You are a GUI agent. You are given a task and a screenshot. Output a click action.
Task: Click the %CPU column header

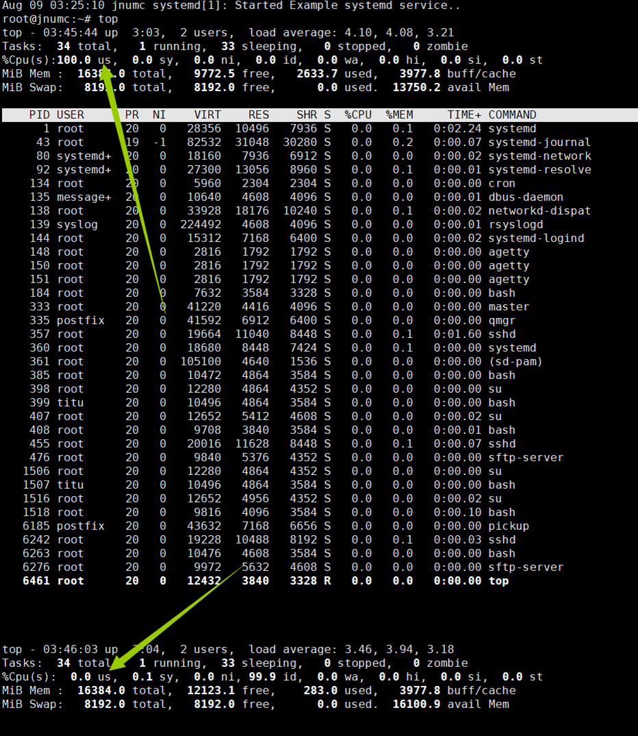point(358,115)
